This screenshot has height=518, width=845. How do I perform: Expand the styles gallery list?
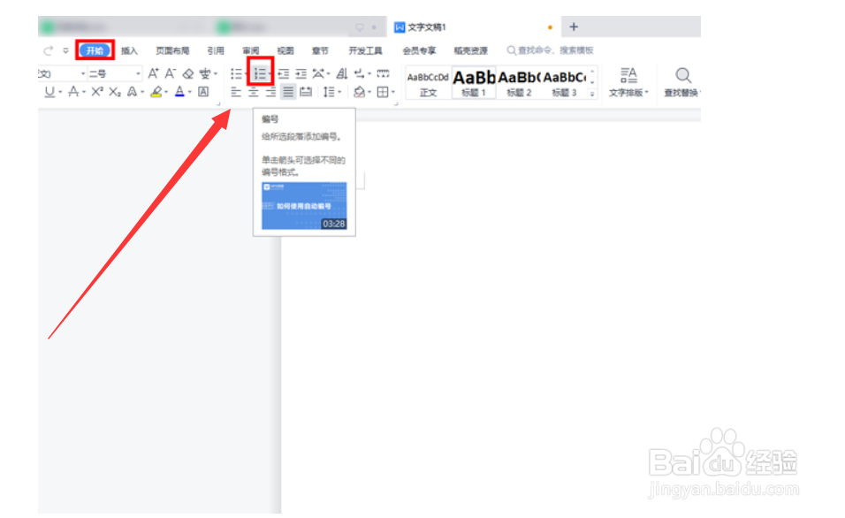[x=592, y=94]
